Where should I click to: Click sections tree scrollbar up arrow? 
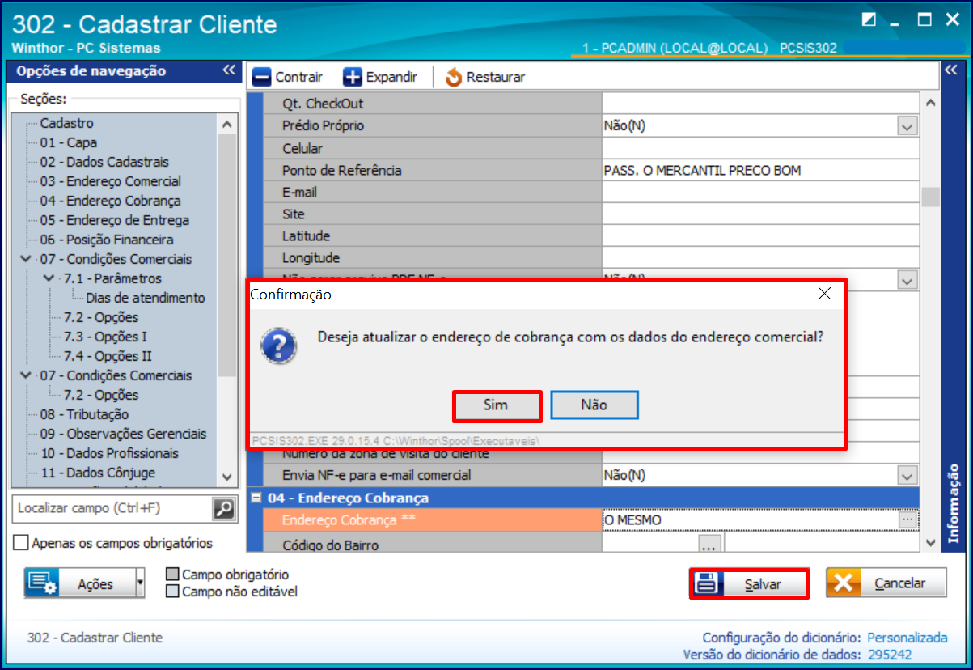(226, 125)
